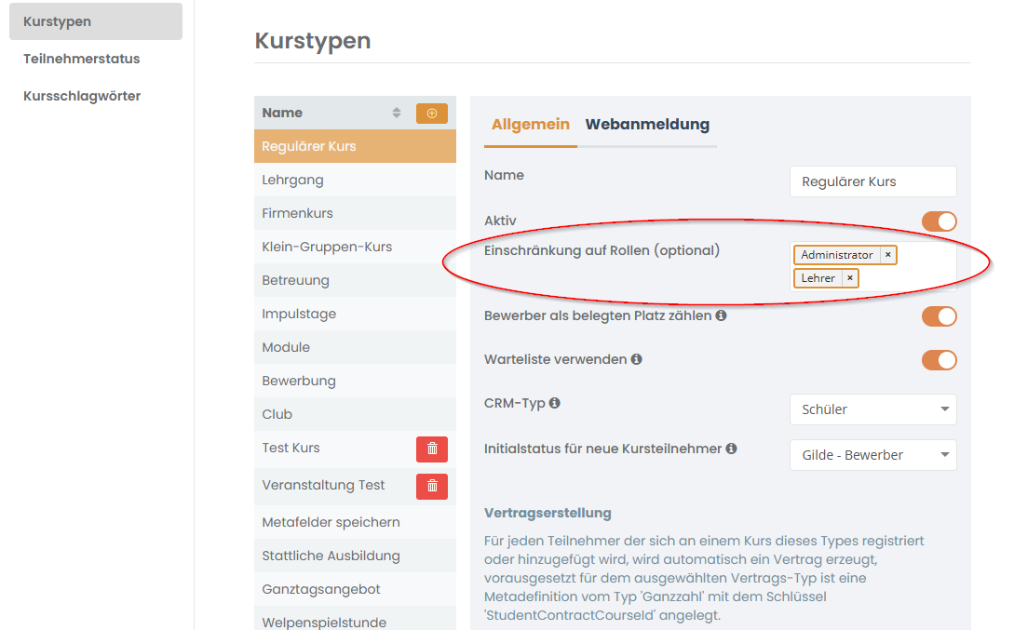Show info for Warteliste verwenden

tap(636, 359)
